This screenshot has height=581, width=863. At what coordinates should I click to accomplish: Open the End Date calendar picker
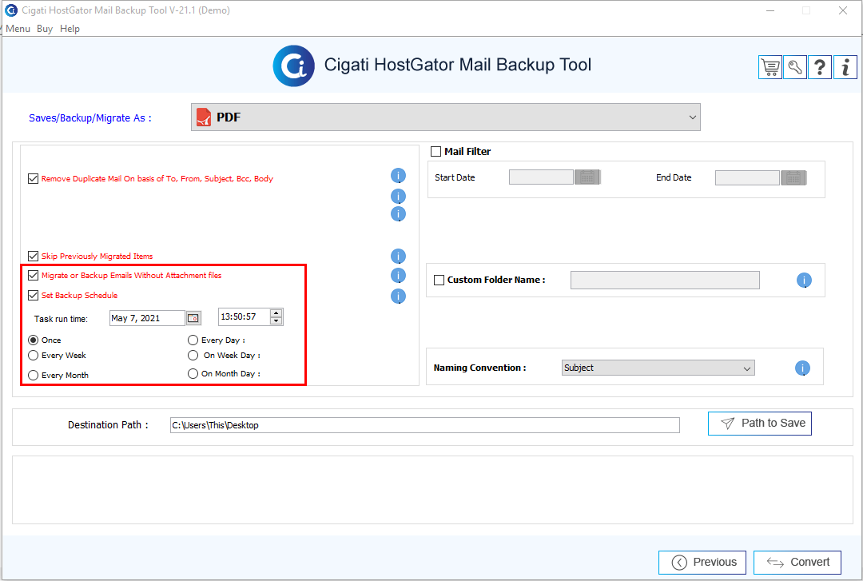point(793,178)
